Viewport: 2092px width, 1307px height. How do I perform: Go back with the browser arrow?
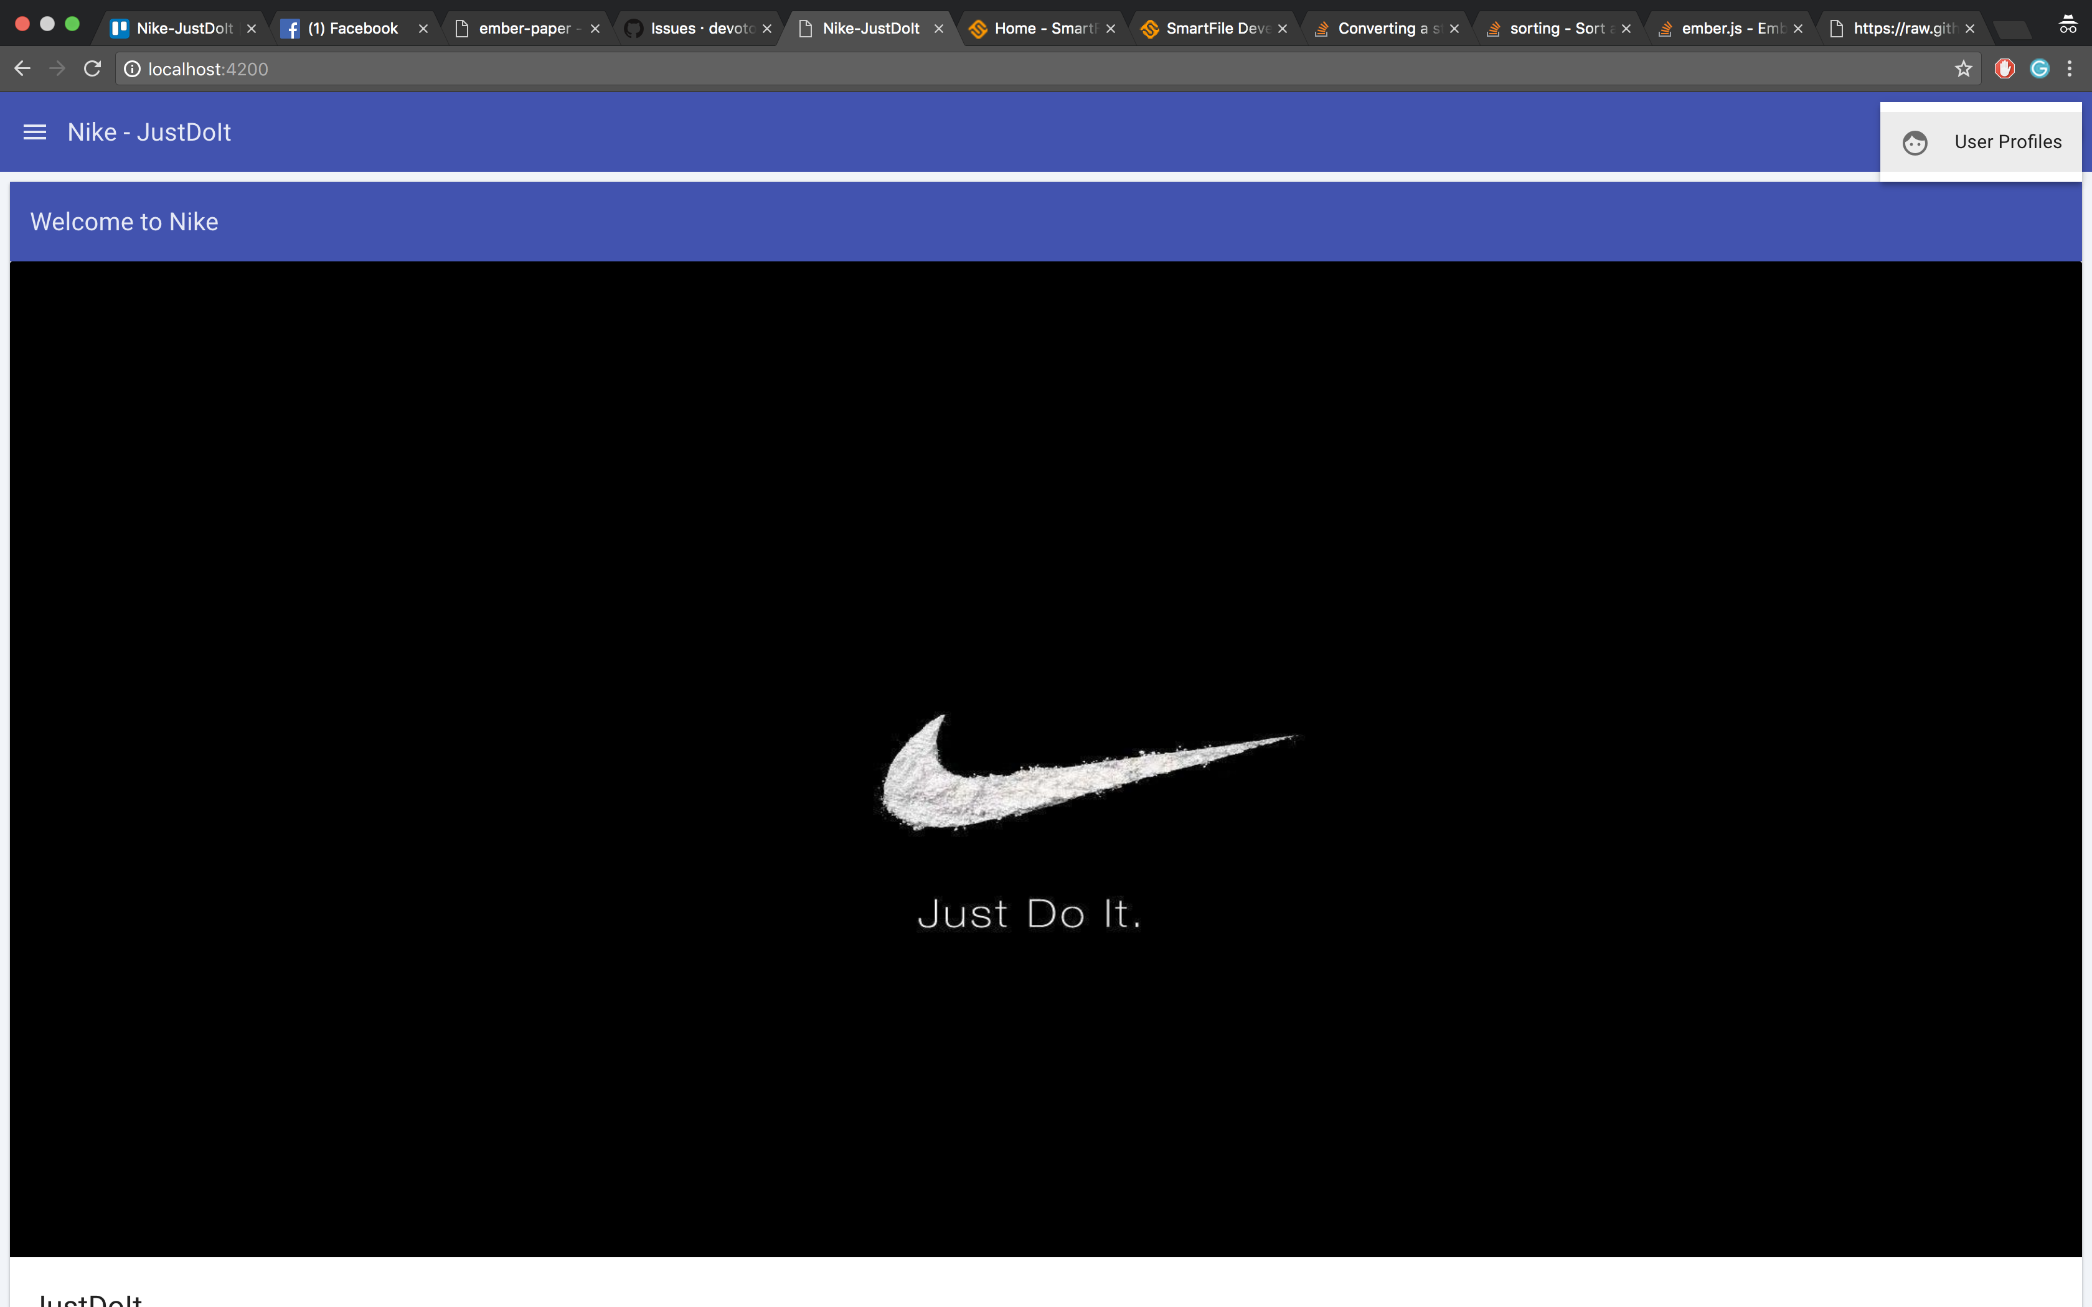tap(22, 69)
